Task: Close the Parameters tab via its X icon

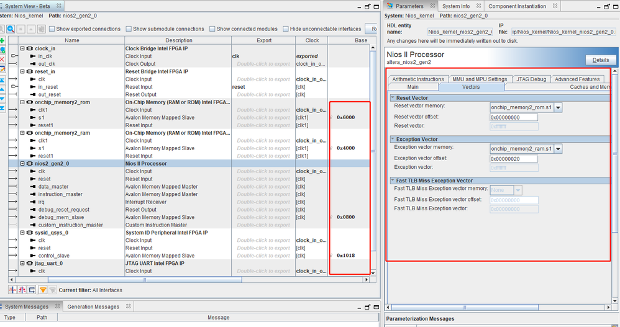Action: click(x=432, y=6)
